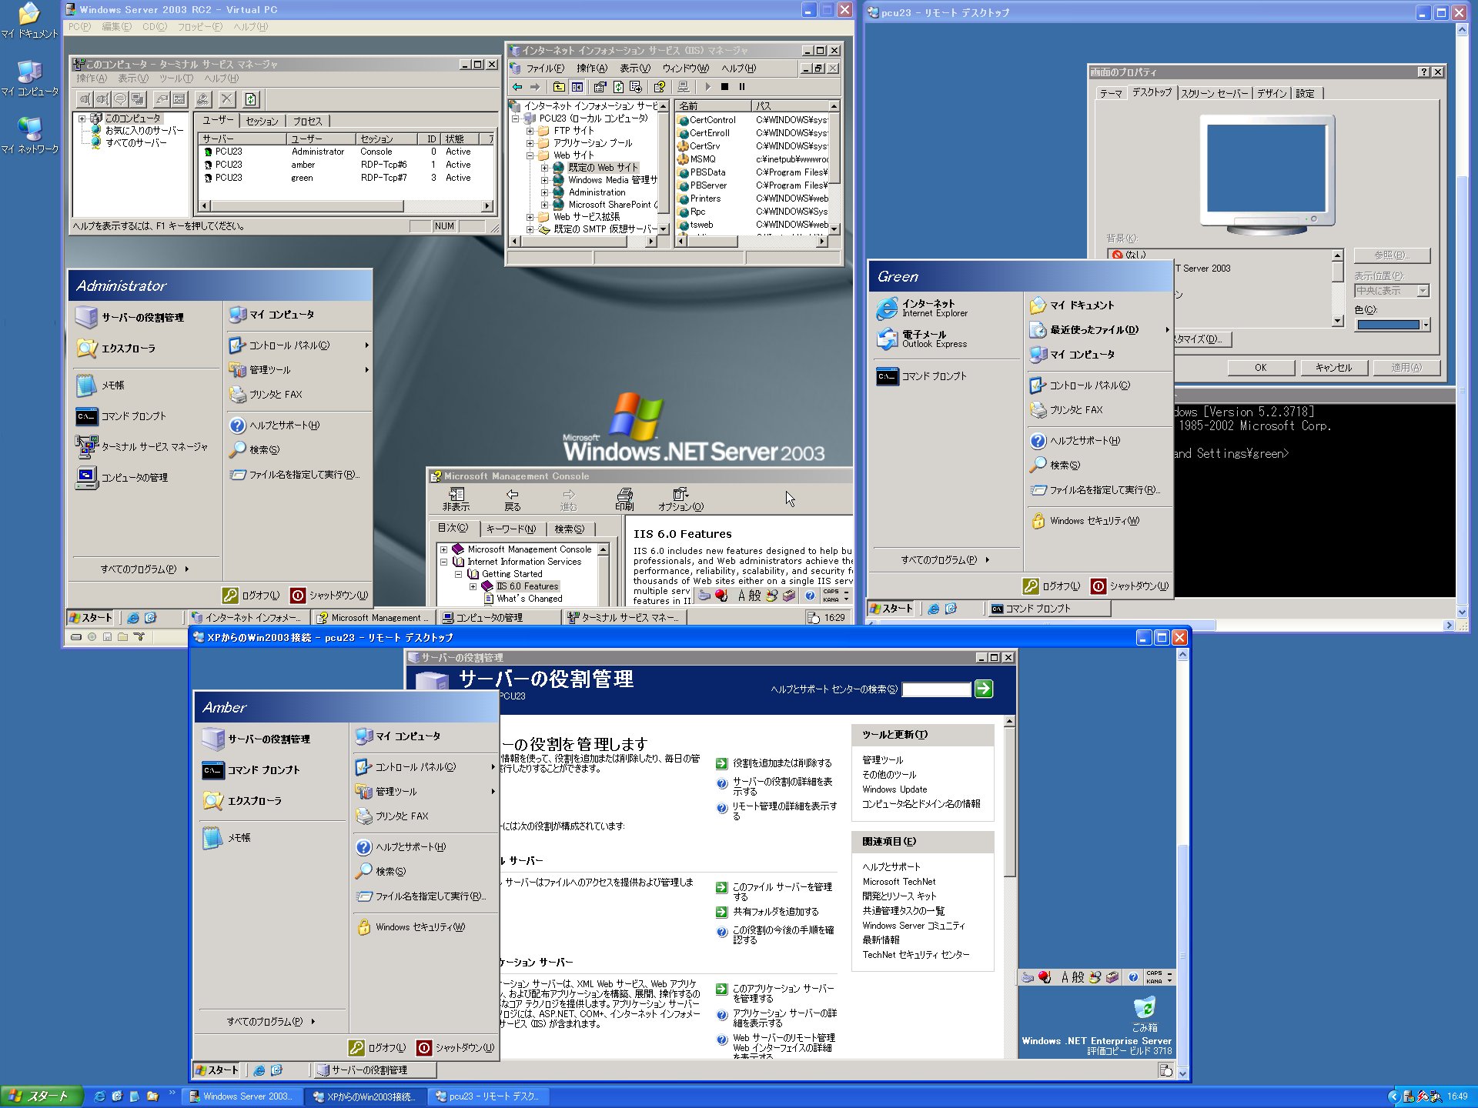The width and height of the screenshot is (1478, 1108).
Task: Click the IIS Manager stop button icon
Action: click(724, 87)
